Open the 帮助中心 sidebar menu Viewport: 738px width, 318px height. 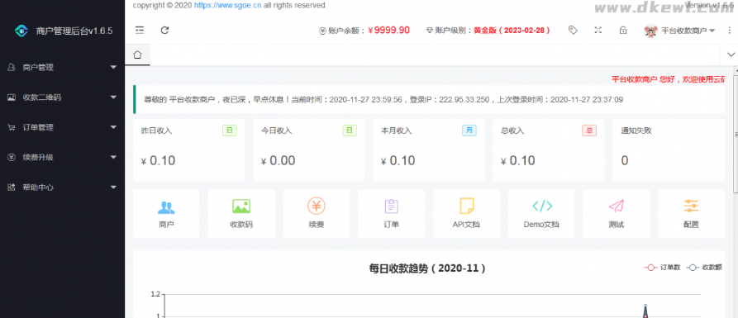[62, 187]
